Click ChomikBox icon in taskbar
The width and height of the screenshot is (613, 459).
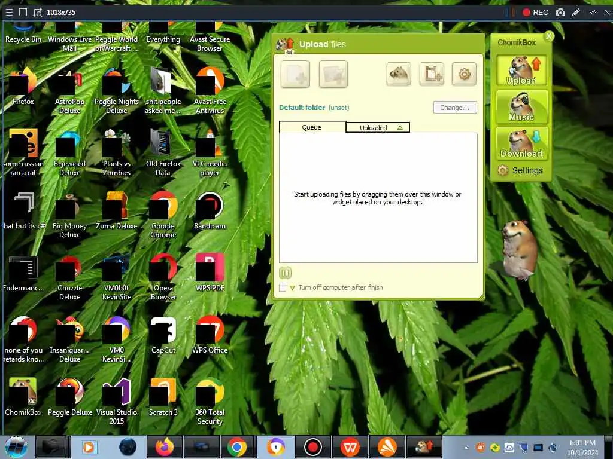point(424,447)
